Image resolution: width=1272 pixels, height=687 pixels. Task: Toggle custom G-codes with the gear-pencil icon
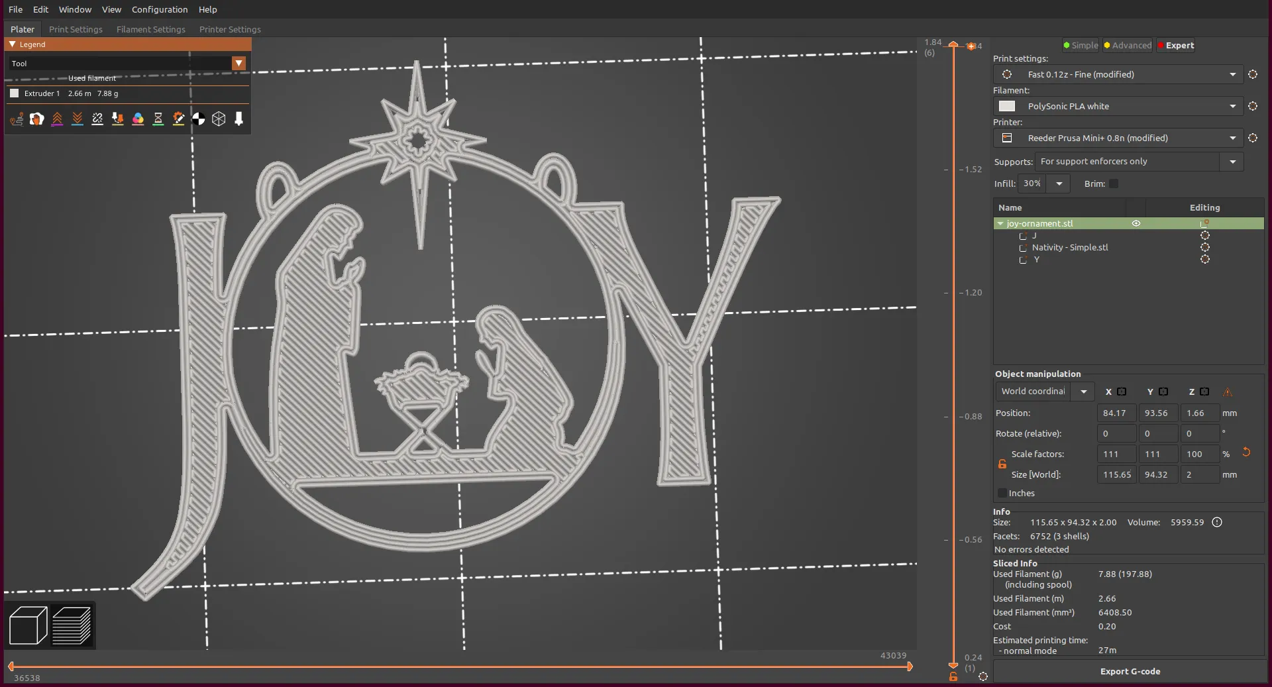coord(178,119)
